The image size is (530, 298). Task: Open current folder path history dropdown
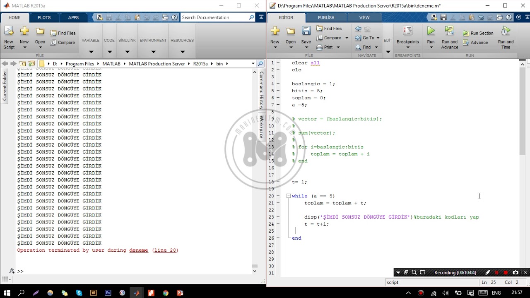253,64
